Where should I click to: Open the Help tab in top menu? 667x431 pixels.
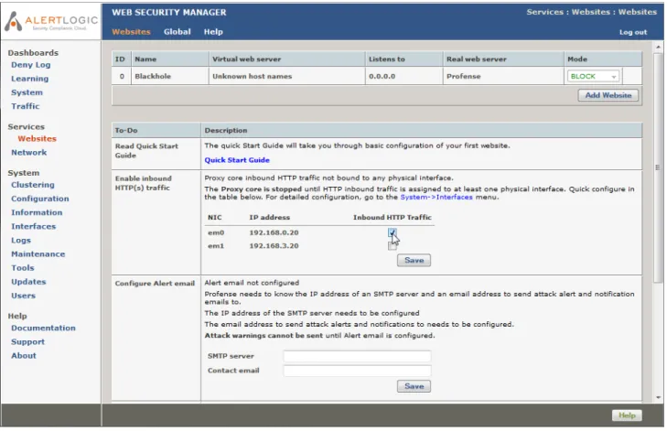point(213,31)
